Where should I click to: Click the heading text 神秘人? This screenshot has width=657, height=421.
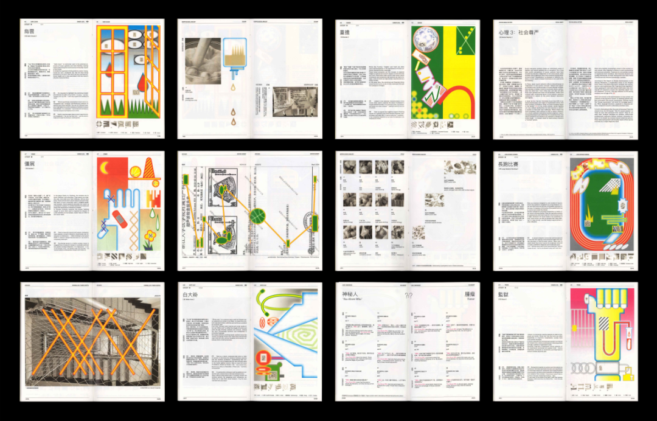[x=350, y=294]
